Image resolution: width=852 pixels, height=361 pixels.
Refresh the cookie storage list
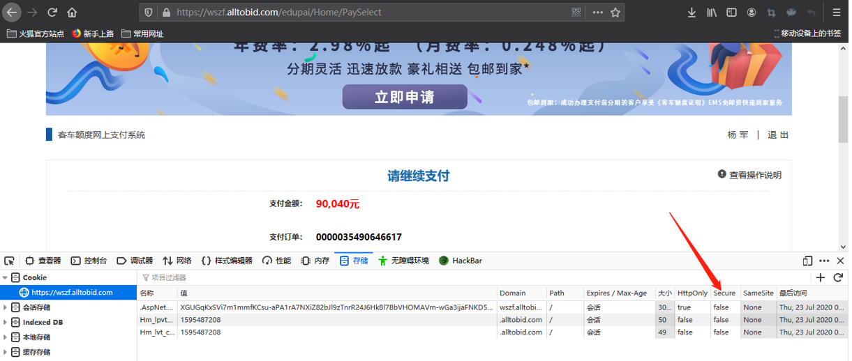838,277
